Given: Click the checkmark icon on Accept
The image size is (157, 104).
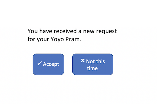Looking at the screenshot, I should 40,63.
